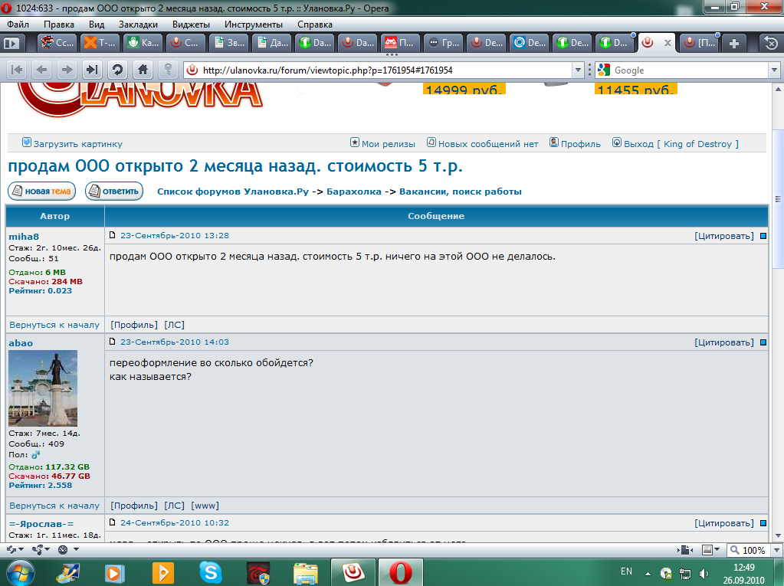Toggle the fit-to-width status bar icon

(685, 550)
